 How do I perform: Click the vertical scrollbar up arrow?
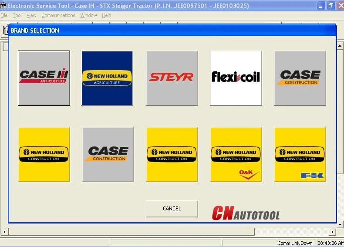point(340,46)
